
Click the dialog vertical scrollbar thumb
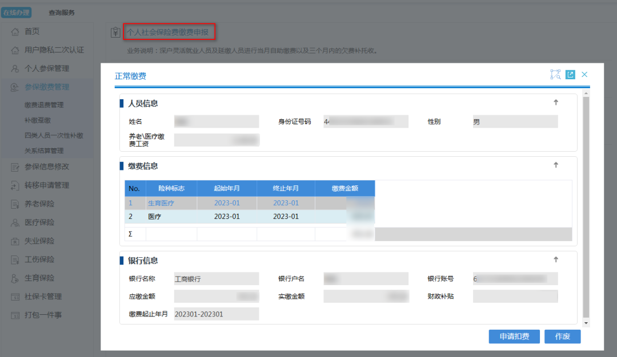pos(586,206)
